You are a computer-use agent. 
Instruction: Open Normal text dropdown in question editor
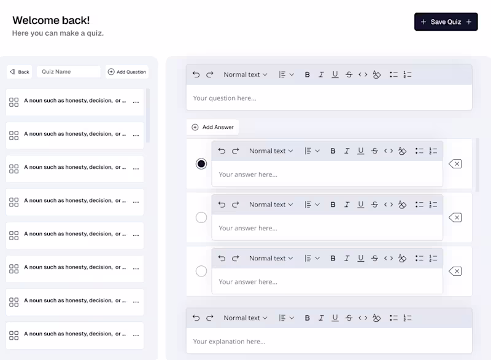click(x=245, y=74)
